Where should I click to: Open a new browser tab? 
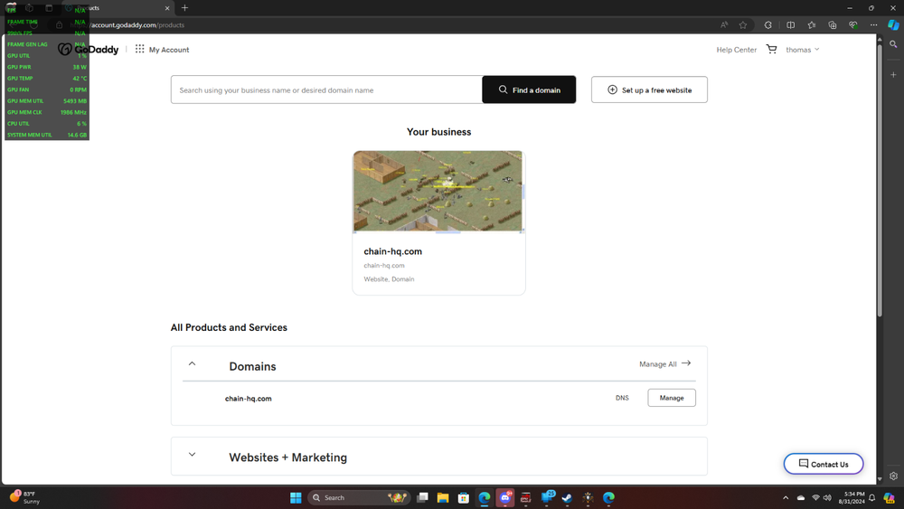pos(184,8)
